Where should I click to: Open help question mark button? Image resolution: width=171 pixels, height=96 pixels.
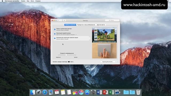tap(117, 62)
